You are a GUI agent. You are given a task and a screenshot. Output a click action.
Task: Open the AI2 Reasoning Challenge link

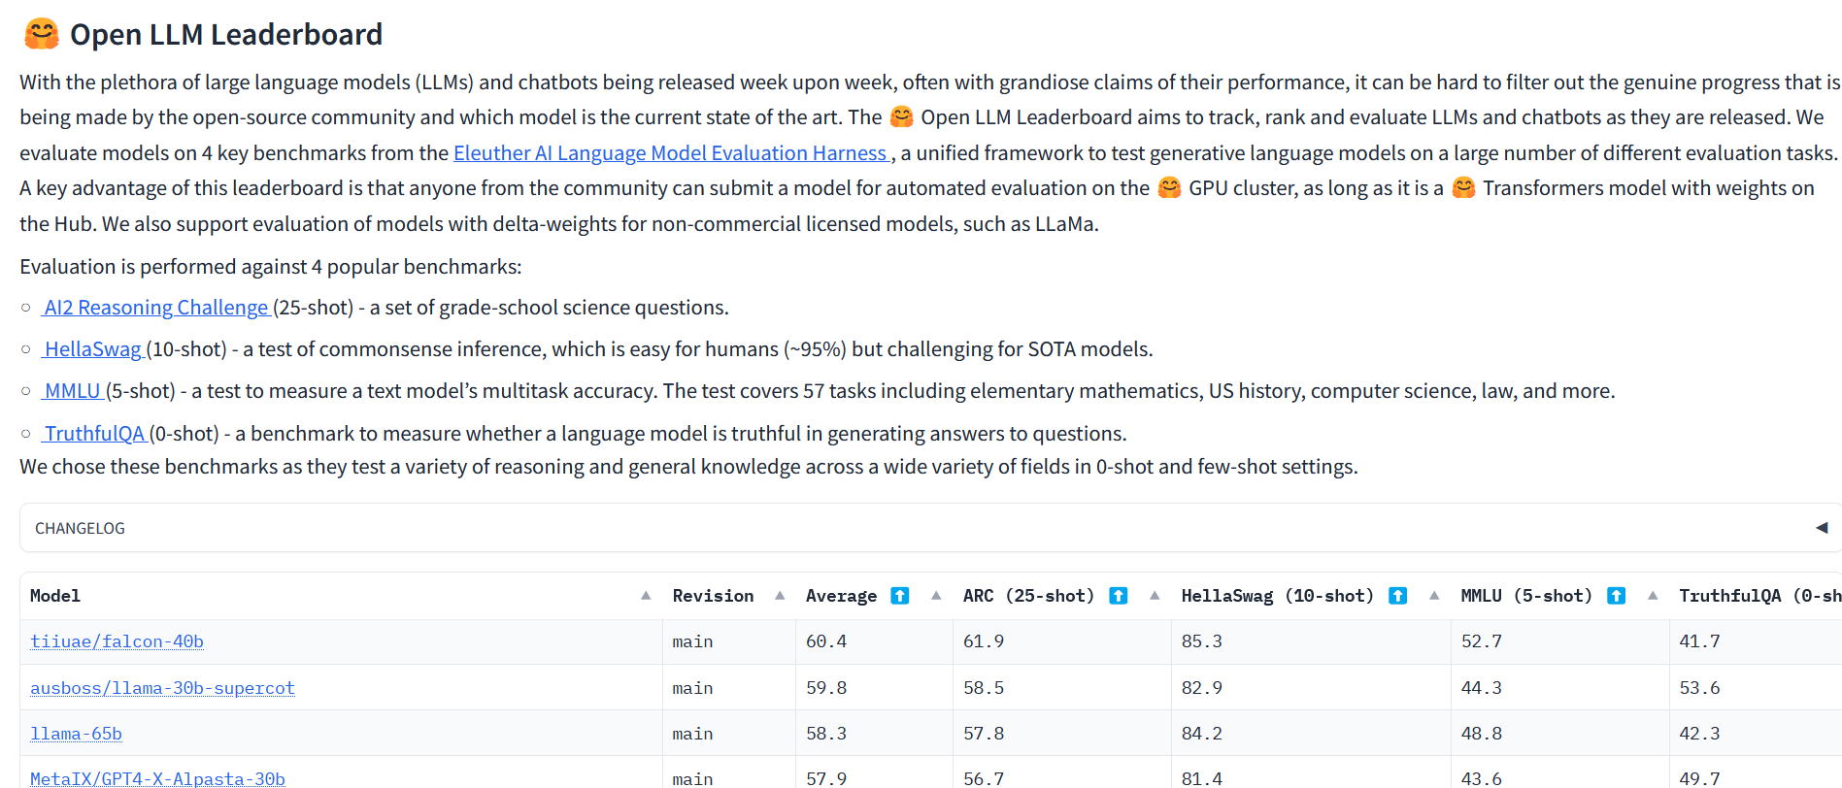156,308
